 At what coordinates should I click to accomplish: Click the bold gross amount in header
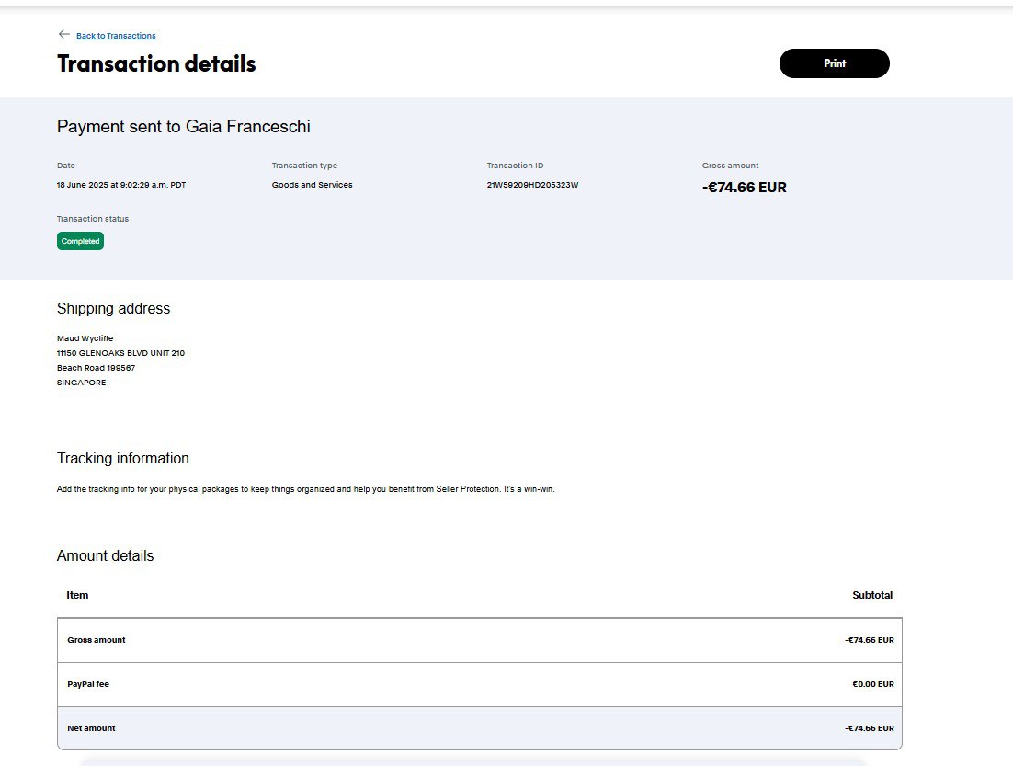(744, 188)
